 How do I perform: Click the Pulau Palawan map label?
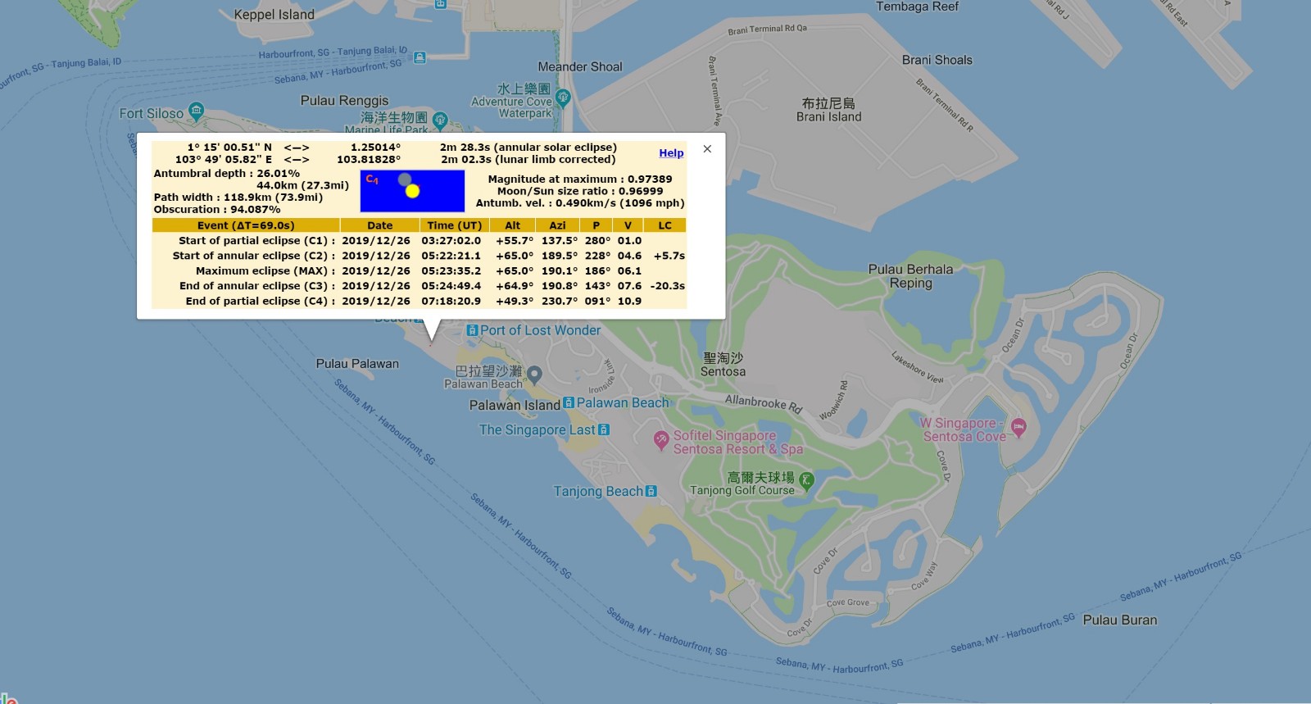358,364
